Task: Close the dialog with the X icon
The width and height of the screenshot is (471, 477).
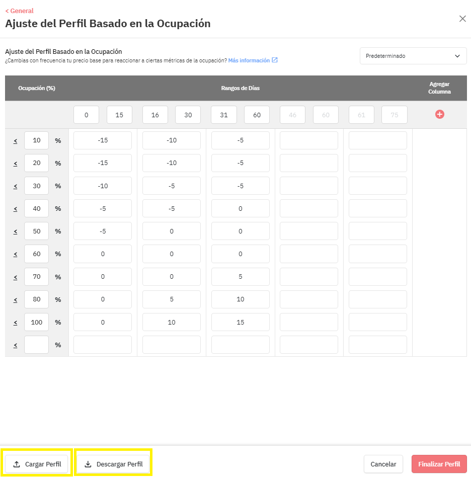Action: tap(462, 19)
